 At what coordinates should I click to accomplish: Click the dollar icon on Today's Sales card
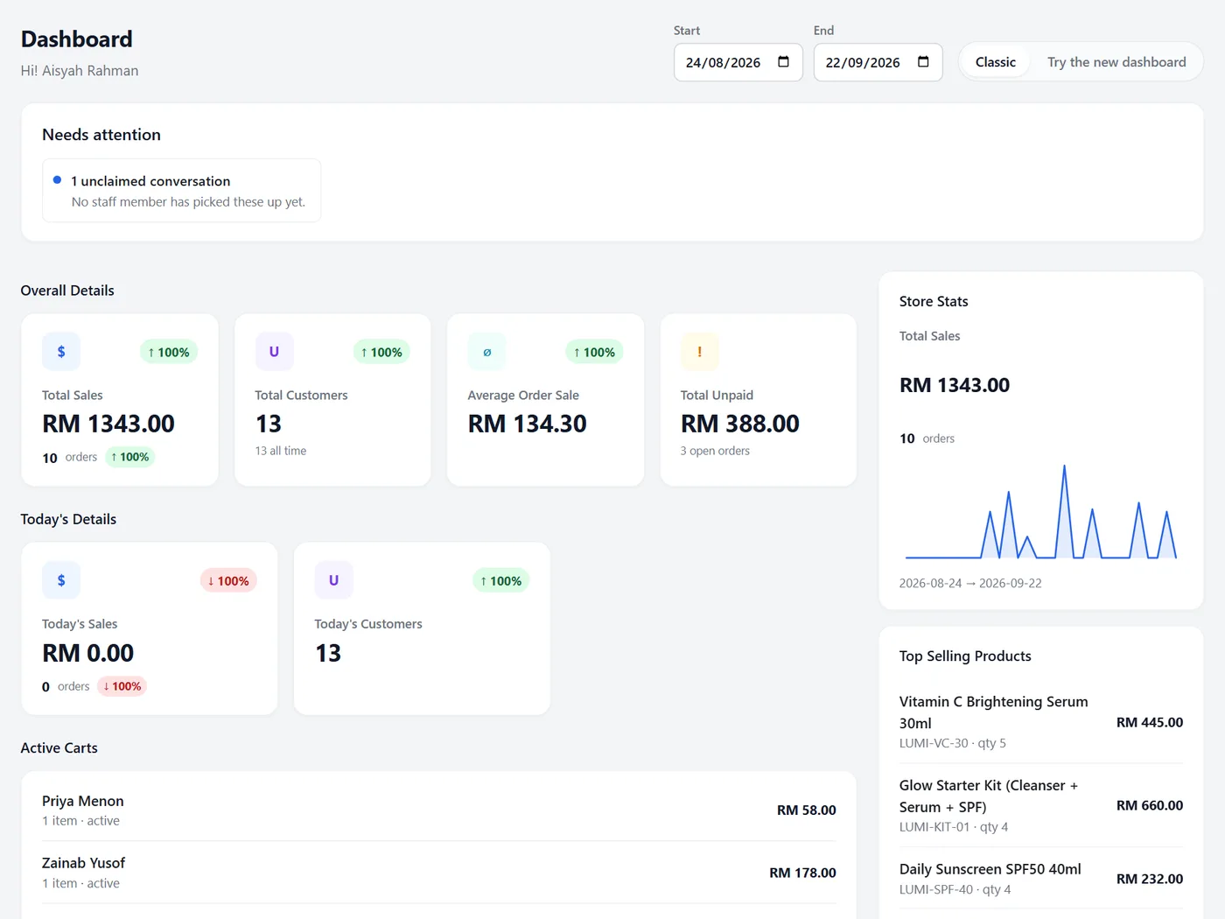click(61, 580)
